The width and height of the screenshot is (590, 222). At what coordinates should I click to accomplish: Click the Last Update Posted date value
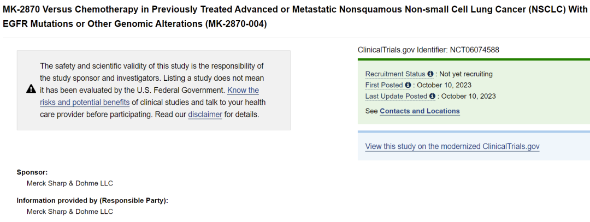pos(468,97)
